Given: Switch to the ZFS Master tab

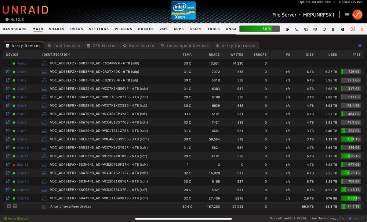Looking at the screenshot, I should point(102,46).
